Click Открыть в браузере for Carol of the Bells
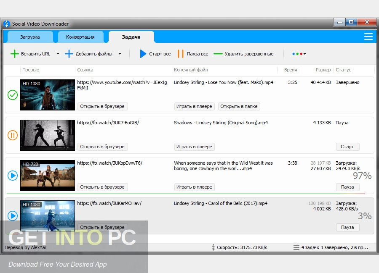 tap(102, 227)
